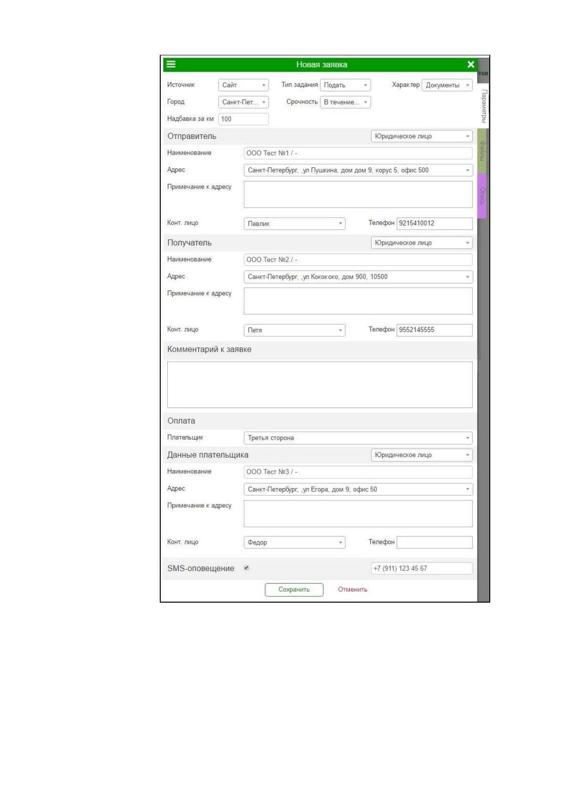Screen dimensions: 568x804
Task: Open the Характер dropdown
Action: [x=447, y=85]
